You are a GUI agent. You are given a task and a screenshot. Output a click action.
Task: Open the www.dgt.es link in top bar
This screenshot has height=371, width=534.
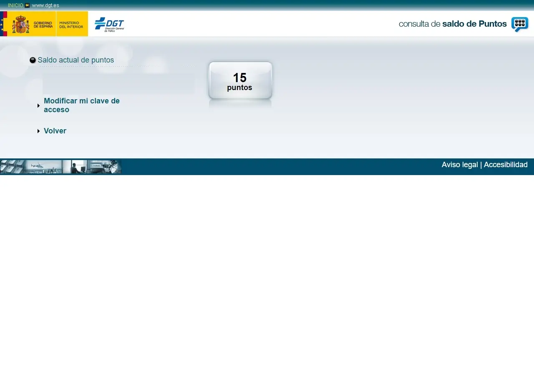[x=45, y=5]
